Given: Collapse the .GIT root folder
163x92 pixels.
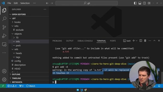Looking at the screenshot, I should (29, 18).
